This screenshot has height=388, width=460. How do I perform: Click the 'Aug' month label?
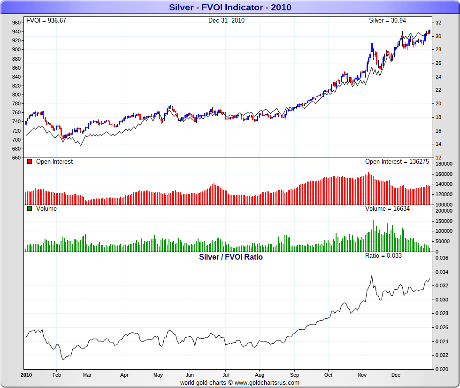pos(260,375)
